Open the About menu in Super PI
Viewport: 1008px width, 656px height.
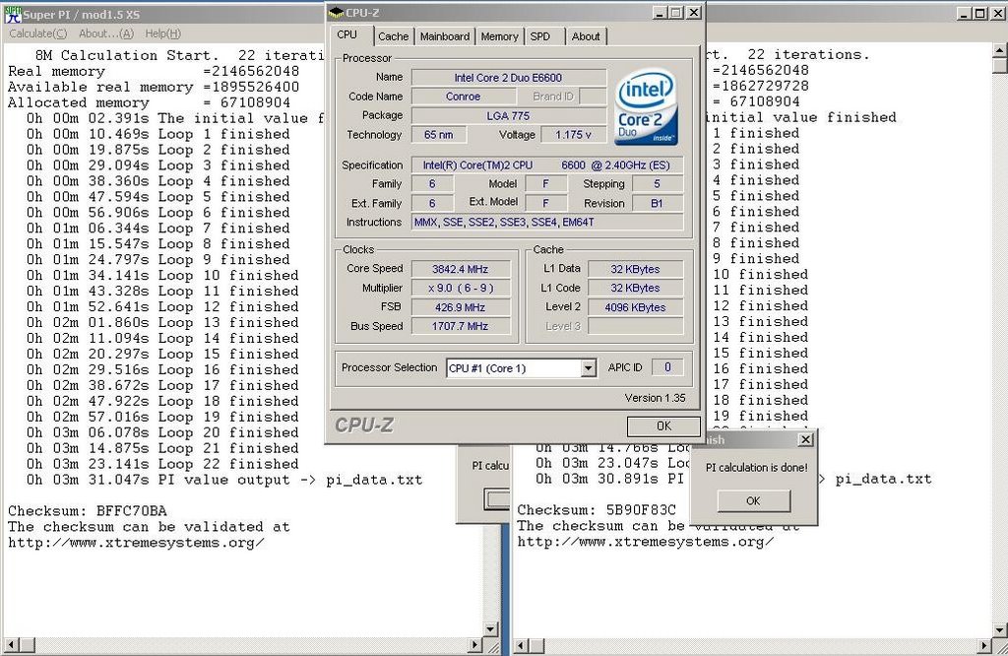pos(106,33)
